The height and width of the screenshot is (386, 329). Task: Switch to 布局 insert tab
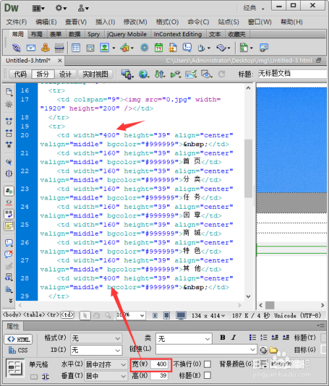(x=37, y=34)
